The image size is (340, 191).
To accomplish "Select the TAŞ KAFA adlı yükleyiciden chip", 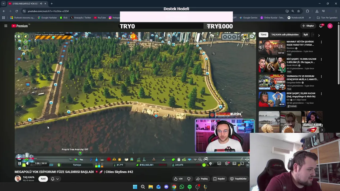I will [x=285, y=35].
